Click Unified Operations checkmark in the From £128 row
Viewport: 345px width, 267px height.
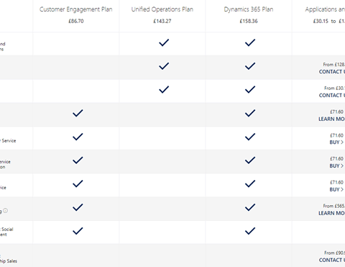pos(164,66)
